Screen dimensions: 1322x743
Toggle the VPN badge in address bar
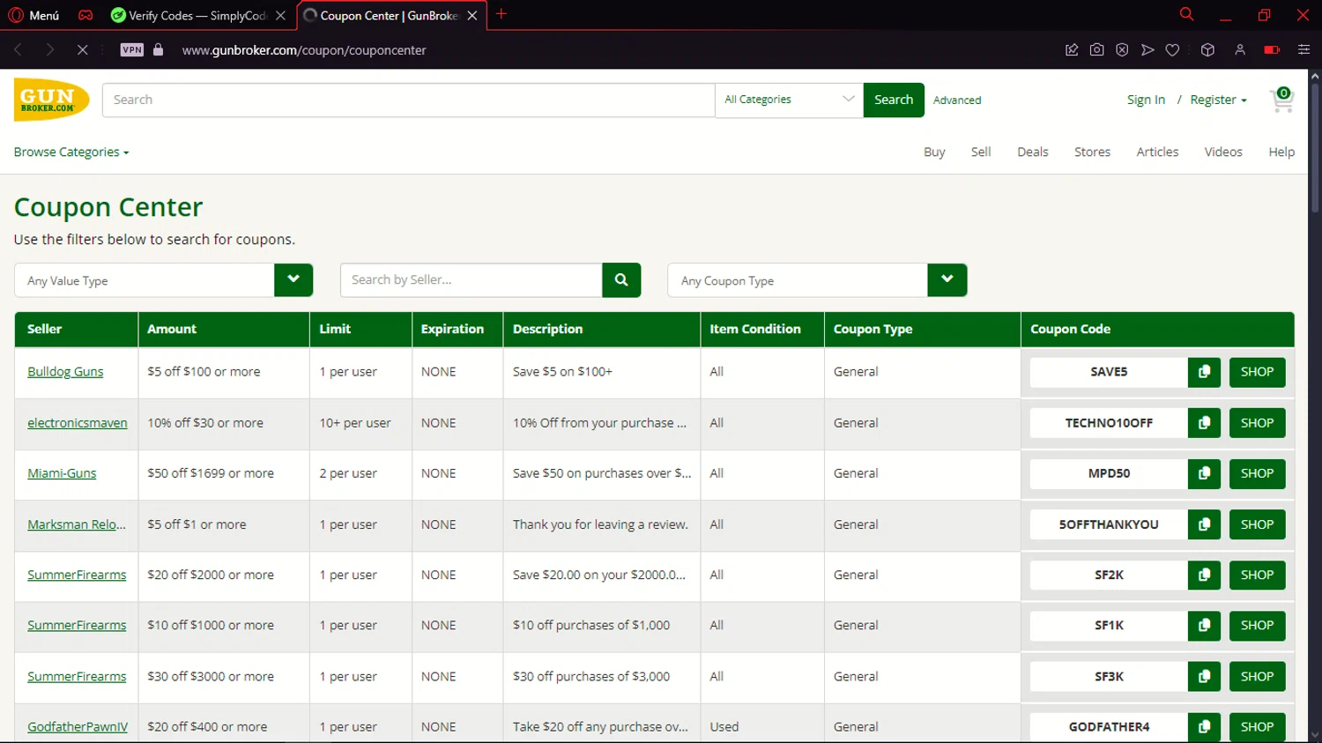pyautogui.click(x=132, y=50)
